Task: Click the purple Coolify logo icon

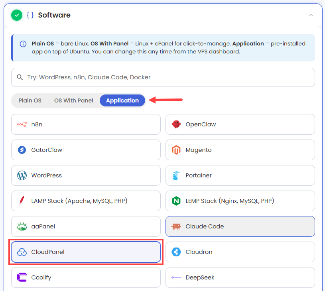Action: [22, 277]
